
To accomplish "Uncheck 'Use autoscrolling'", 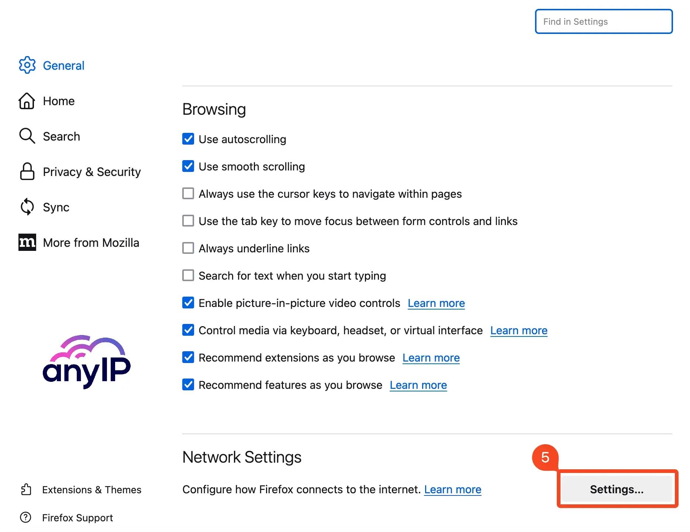I will (x=188, y=139).
